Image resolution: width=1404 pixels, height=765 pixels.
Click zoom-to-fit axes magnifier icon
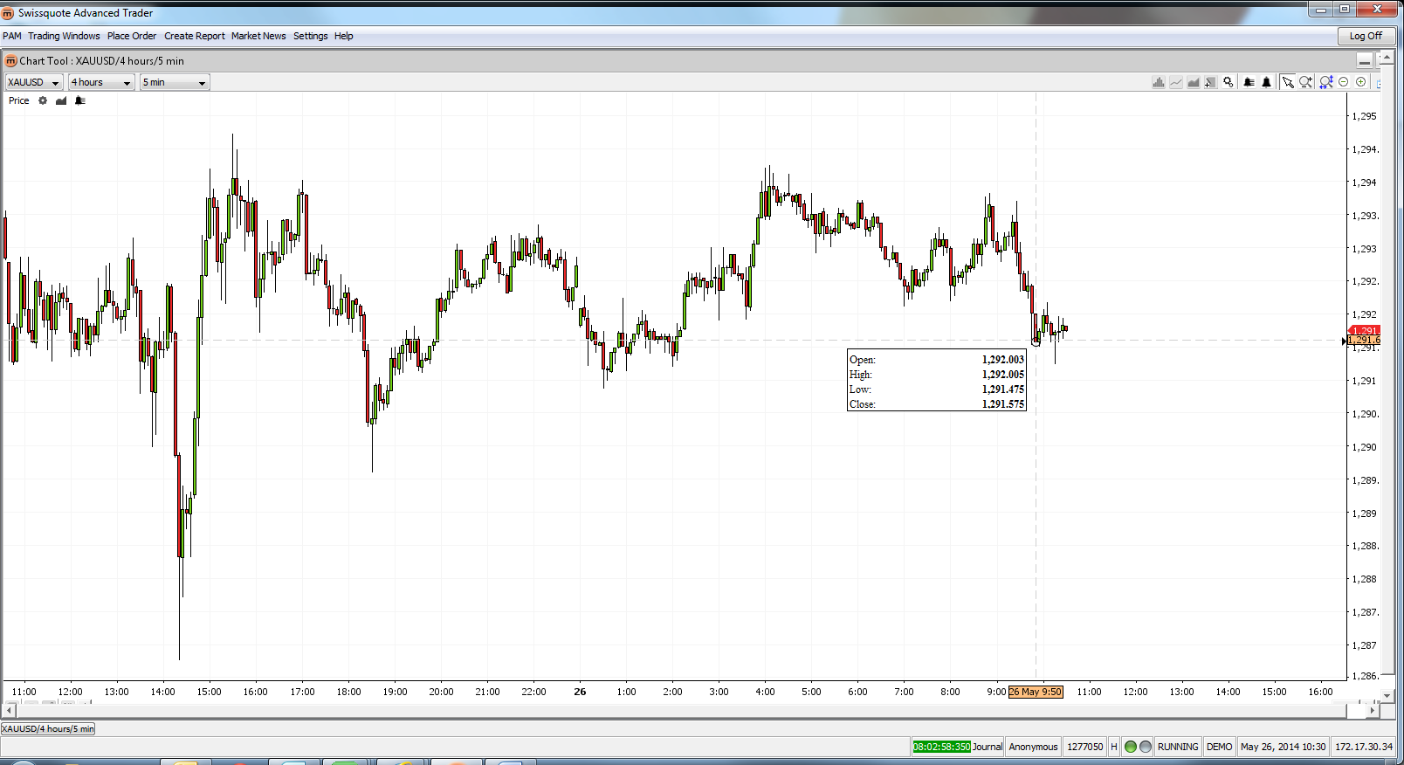point(1326,82)
